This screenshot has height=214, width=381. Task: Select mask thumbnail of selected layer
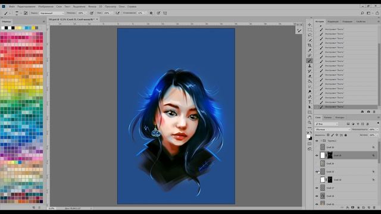330,155
